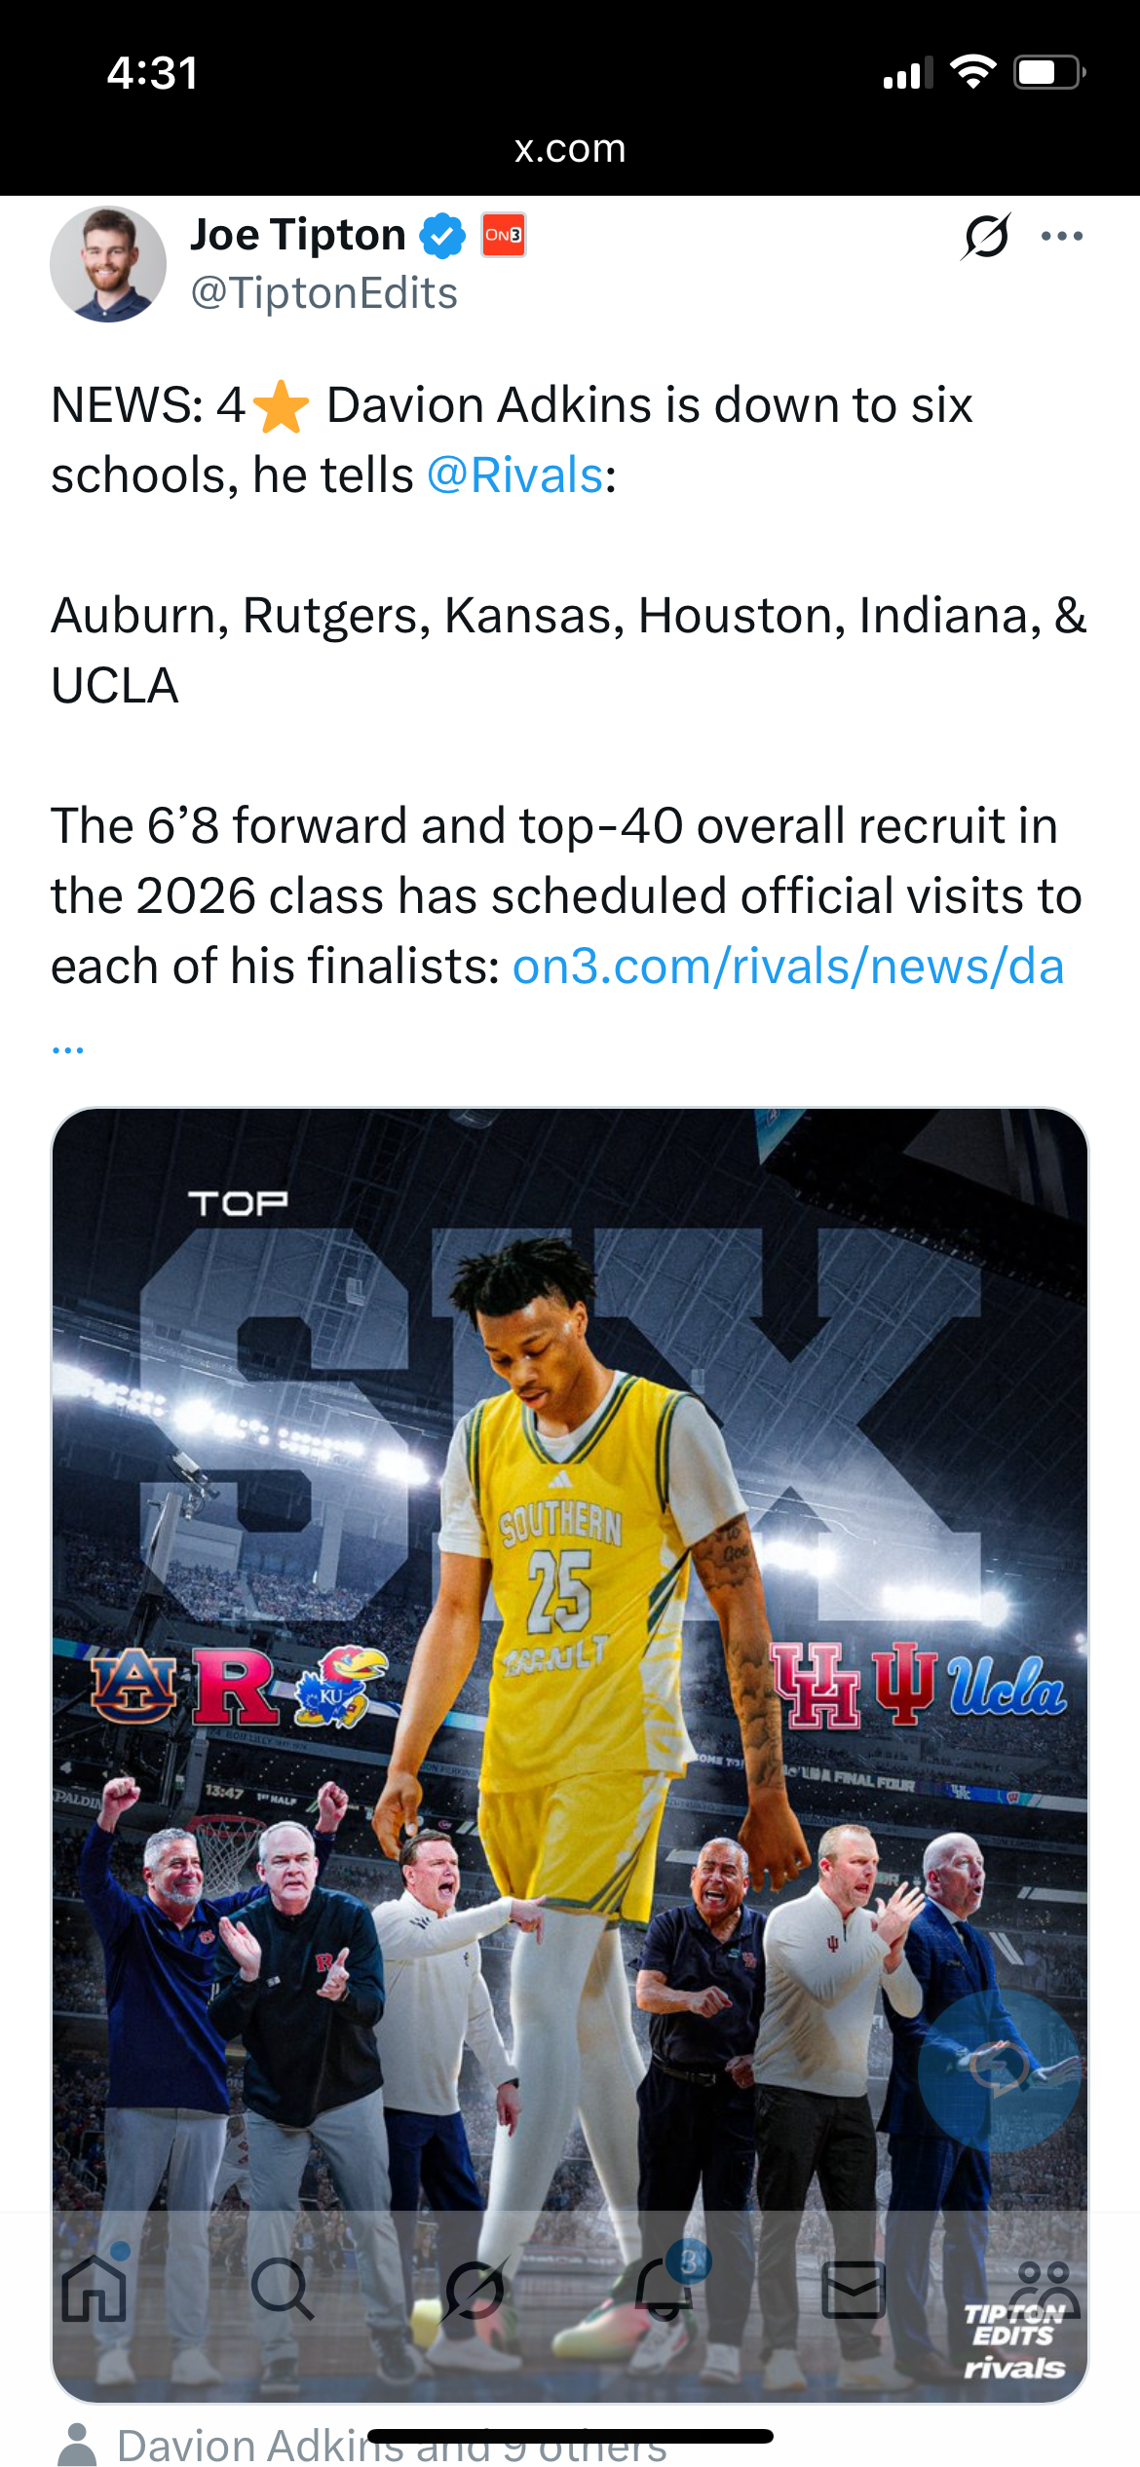The image size is (1140, 2467).
Task: Open tagged people Davion Adkins and others
Action: tap(390, 2446)
